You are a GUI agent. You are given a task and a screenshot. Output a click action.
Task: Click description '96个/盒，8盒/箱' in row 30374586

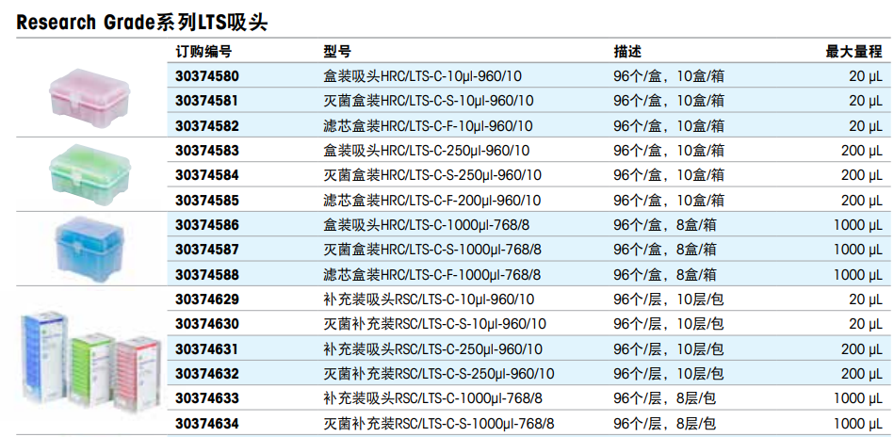pos(665,225)
